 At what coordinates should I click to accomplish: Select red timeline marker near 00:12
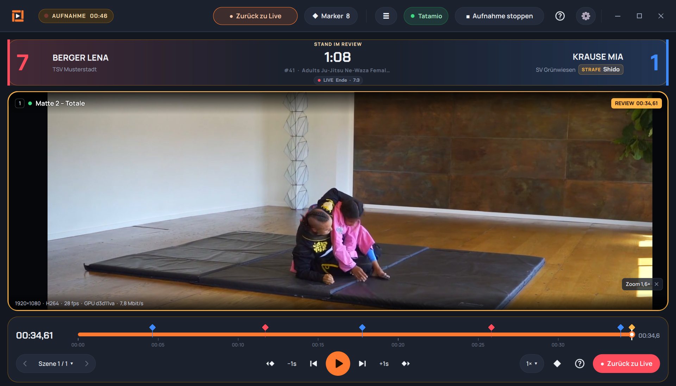coord(265,328)
